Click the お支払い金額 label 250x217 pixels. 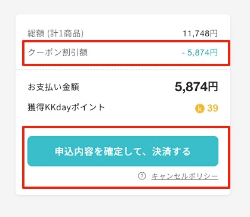(x=54, y=87)
